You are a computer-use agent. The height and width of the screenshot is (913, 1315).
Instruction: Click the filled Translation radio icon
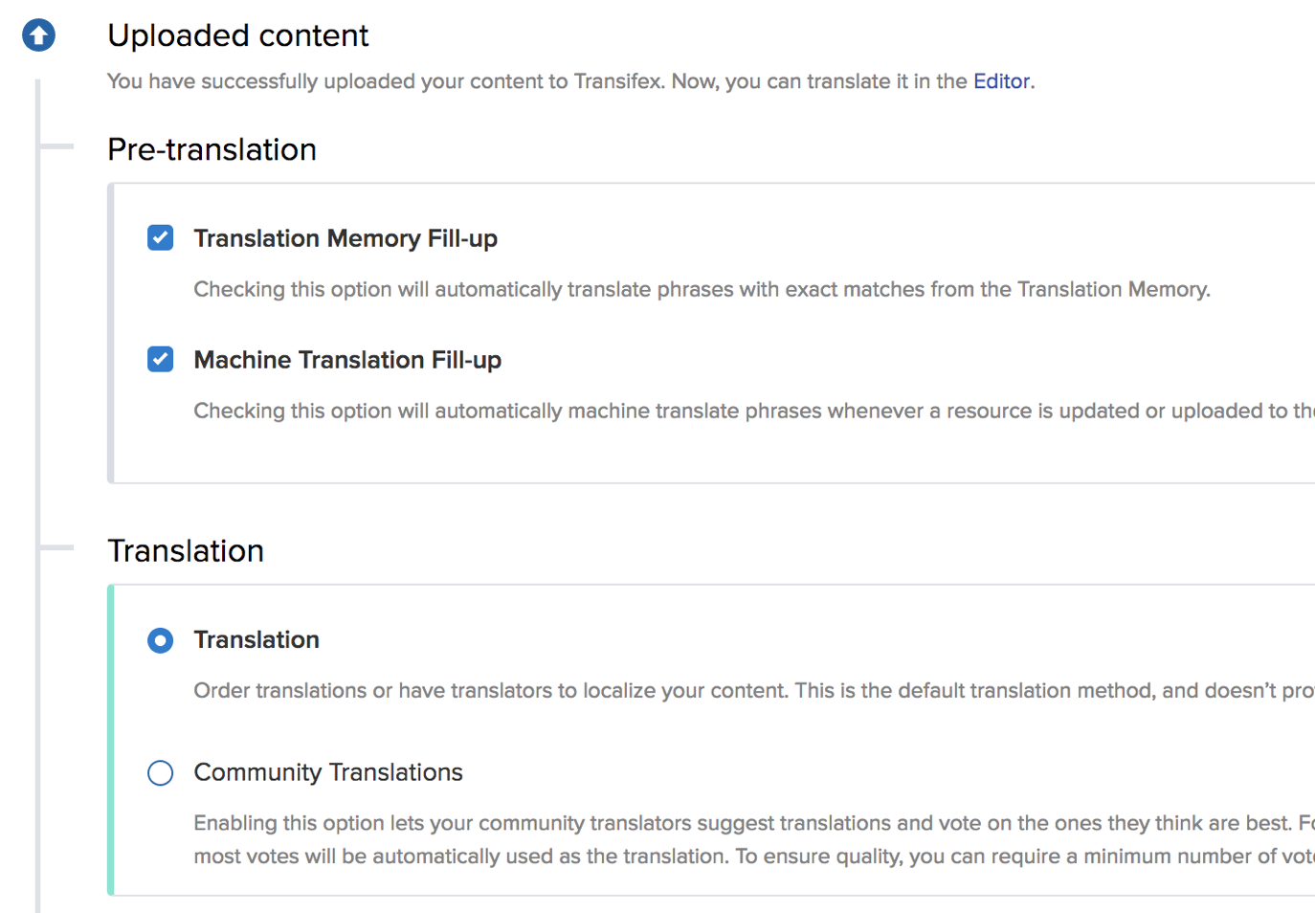[160, 639]
